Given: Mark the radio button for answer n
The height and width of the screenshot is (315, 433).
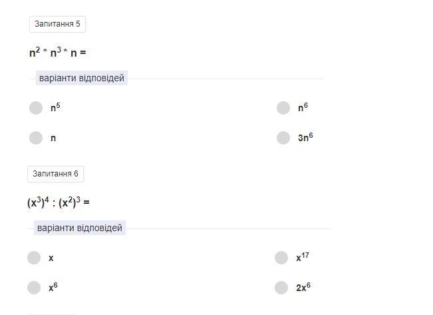Looking at the screenshot, I should [36, 138].
